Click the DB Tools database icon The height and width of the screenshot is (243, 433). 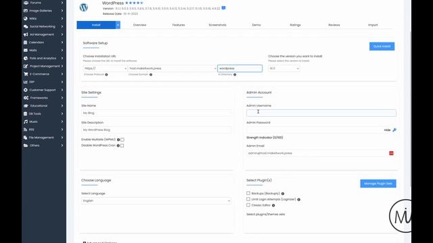click(26, 114)
